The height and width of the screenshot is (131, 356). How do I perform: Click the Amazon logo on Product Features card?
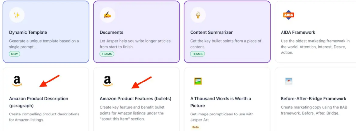107,81
